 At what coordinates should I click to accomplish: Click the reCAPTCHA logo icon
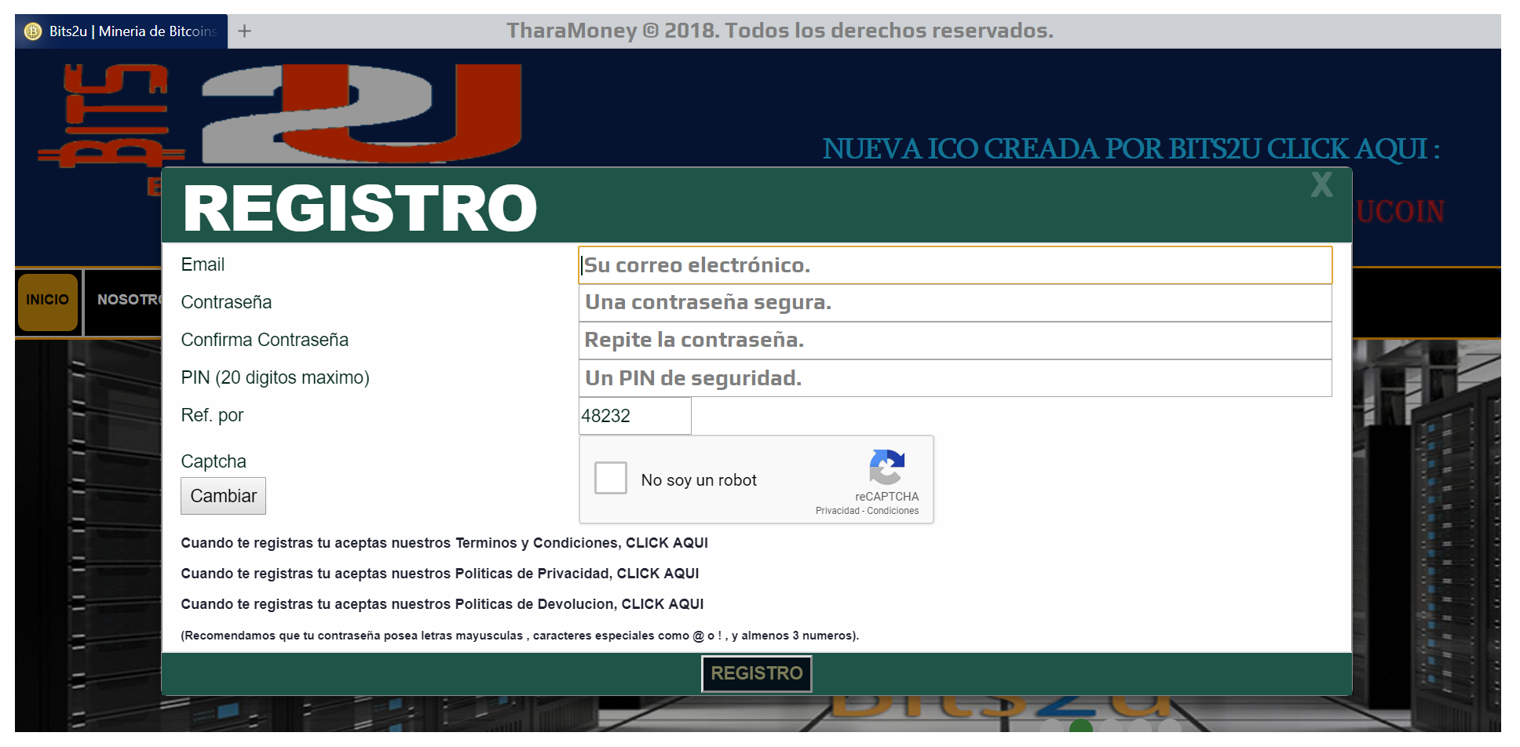[x=887, y=467]
